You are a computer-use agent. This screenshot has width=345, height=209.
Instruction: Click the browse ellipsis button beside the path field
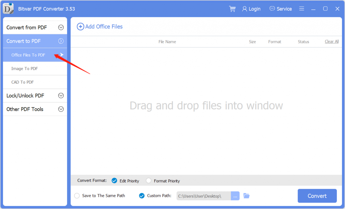[235, 196]
